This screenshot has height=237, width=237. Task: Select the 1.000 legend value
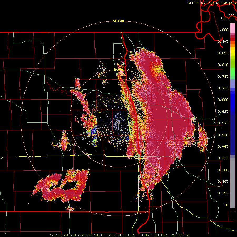tap(223, 29)
